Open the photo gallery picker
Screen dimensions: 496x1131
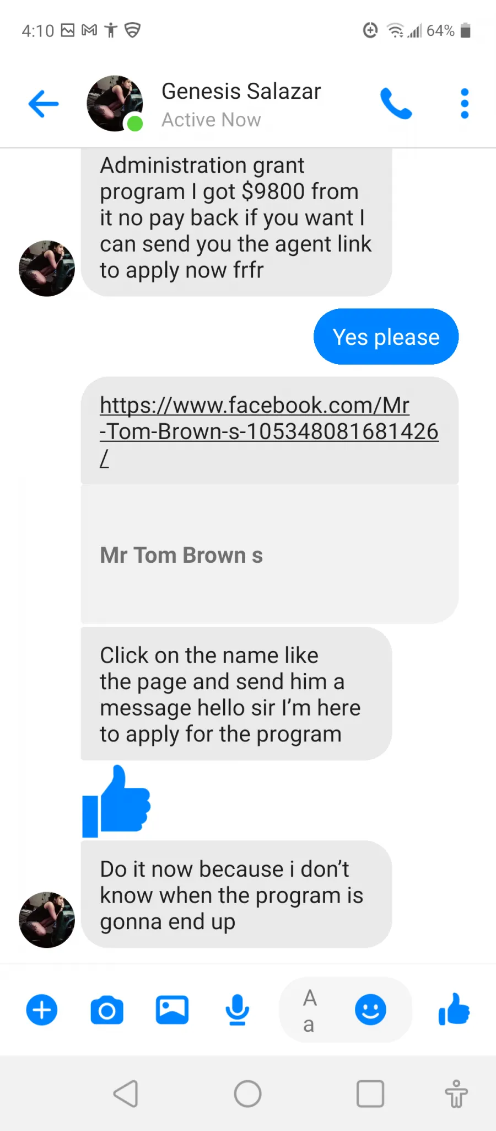(172, 1010)
